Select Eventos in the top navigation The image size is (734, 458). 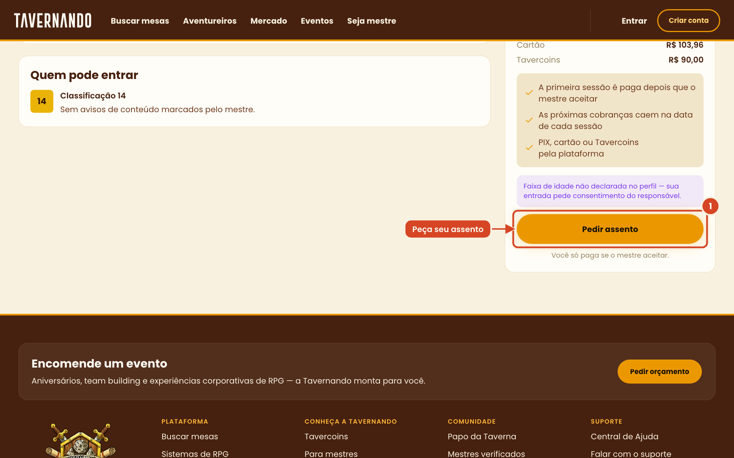pyautogui.click(x=317, y=21)
